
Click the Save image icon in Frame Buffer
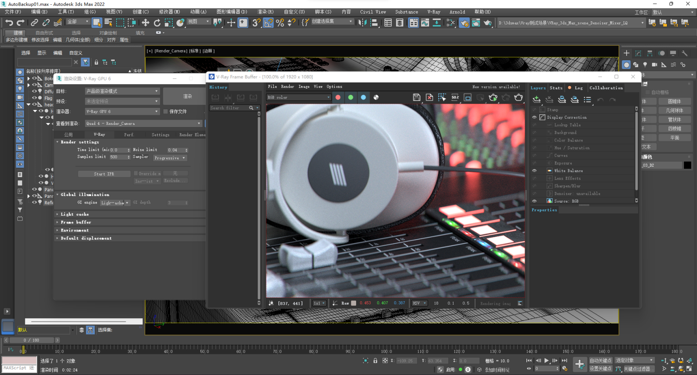416,97
